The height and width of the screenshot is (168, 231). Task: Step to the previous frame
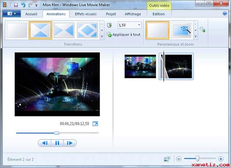pyautogui.click(x=45, y=143)
